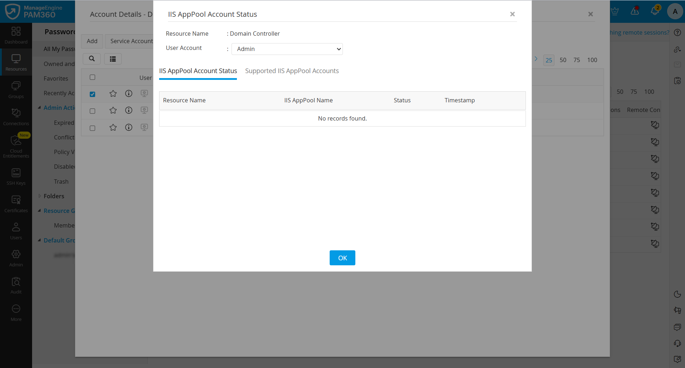685x368 pixels.
Task: Click the Add button above the account list
Action: (x=92, y=41)
